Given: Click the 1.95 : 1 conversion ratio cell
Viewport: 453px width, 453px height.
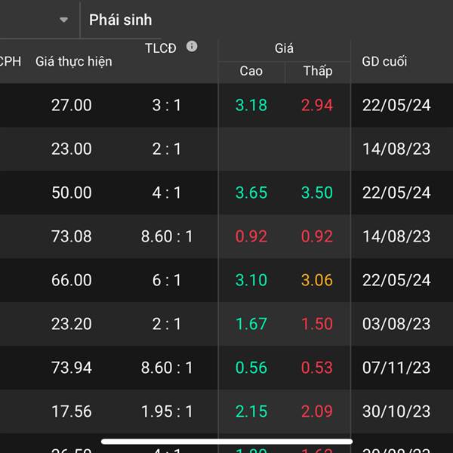Looking at the screenshot, I should (x=167, y=411).
